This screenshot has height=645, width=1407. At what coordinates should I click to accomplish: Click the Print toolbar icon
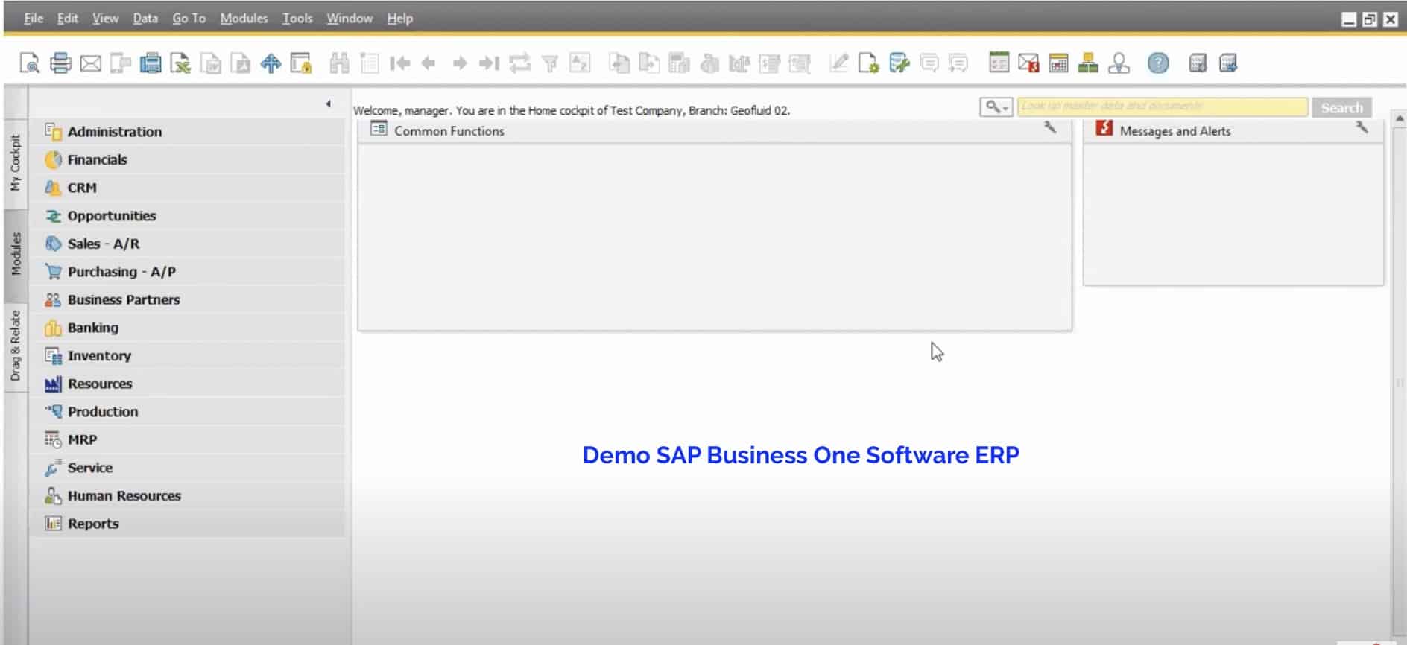(x=60, y=63)
